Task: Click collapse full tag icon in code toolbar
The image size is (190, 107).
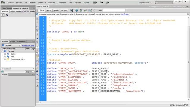Action: [x=37, y=27]
